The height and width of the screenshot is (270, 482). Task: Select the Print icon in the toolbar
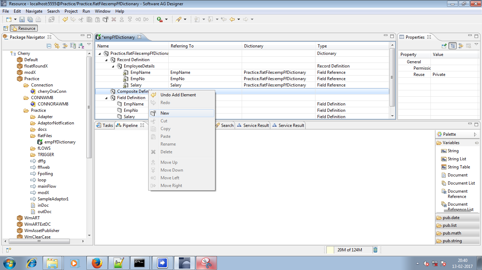coord(38,19)
